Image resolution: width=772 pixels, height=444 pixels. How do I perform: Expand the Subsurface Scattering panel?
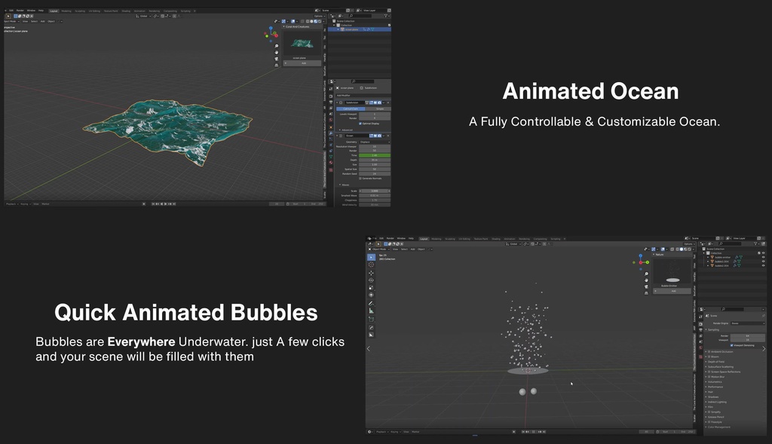[721, 366]
